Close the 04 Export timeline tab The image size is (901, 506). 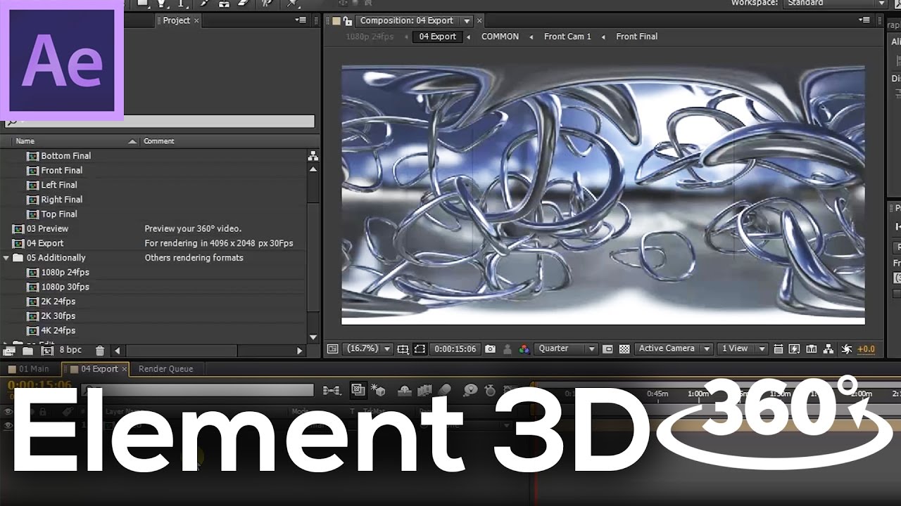[x=125, y=369]
